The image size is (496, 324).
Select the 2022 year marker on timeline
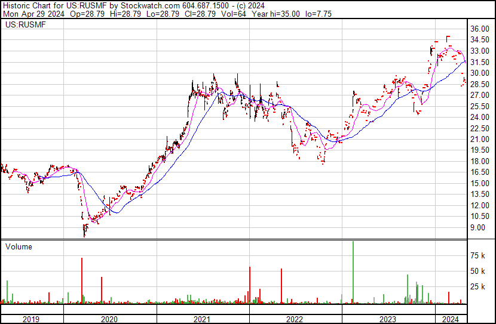[295, 319]
